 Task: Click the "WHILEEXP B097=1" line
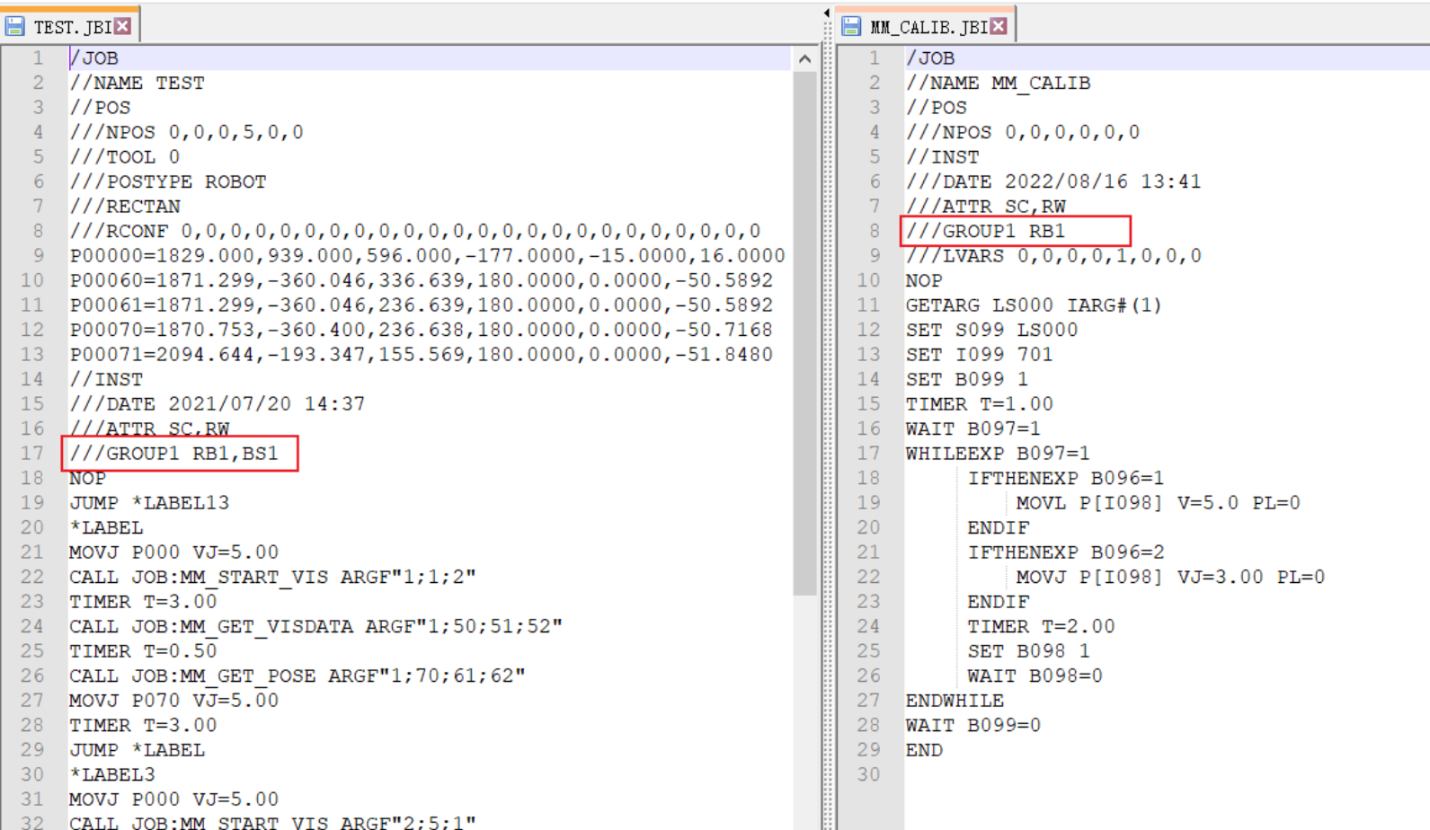click(998, 454)
